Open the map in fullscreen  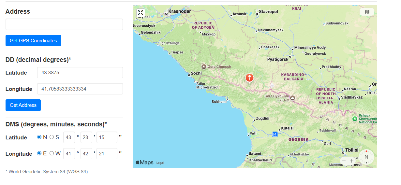click(141, 13)
